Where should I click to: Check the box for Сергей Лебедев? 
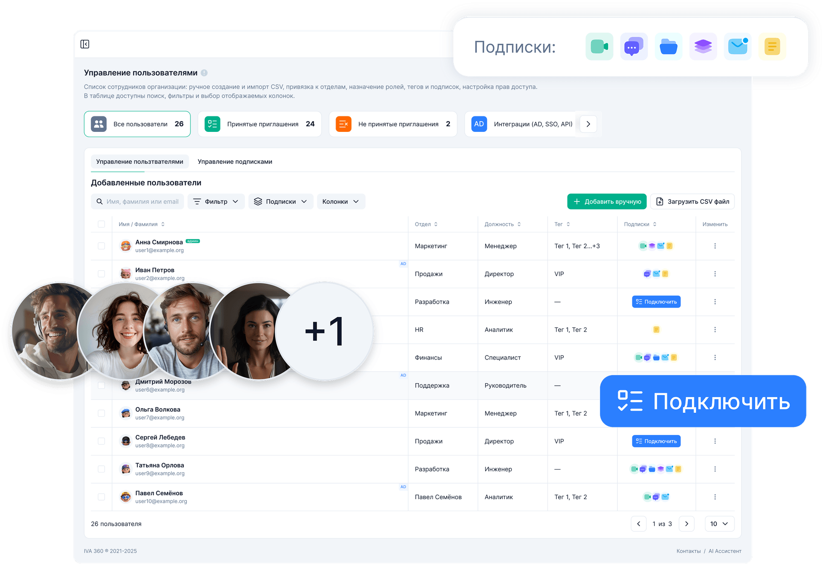click(101, 441)
